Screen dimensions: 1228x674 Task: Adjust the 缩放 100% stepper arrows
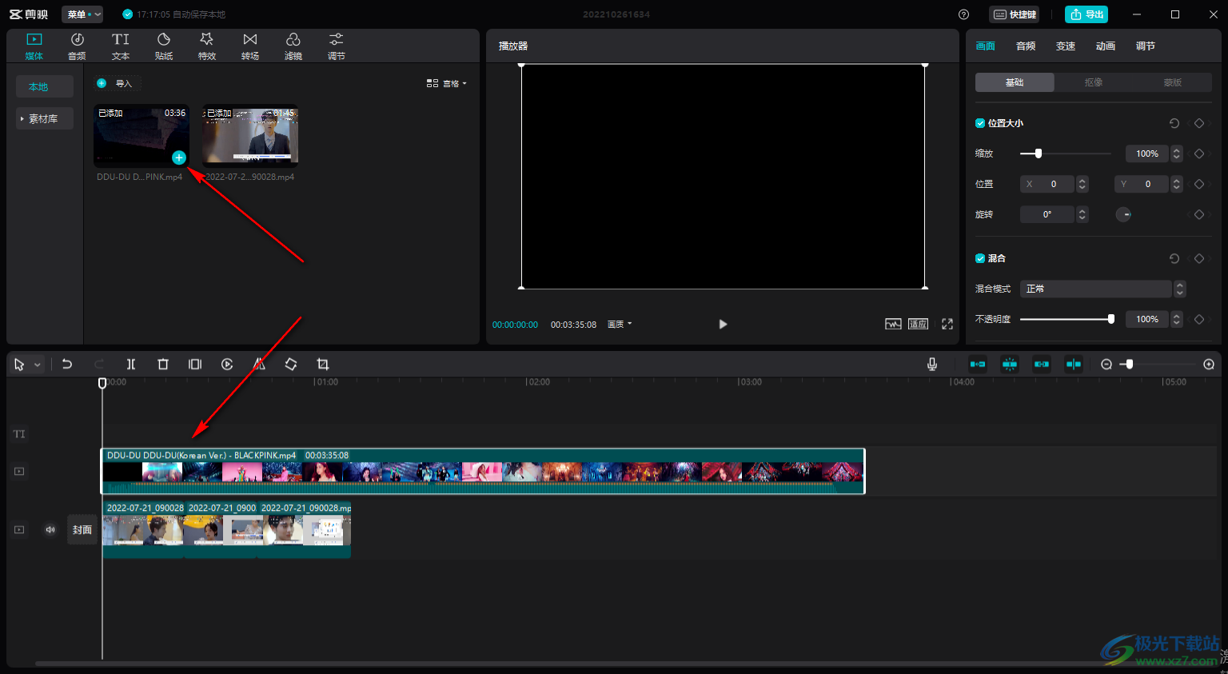point(1177,154)
